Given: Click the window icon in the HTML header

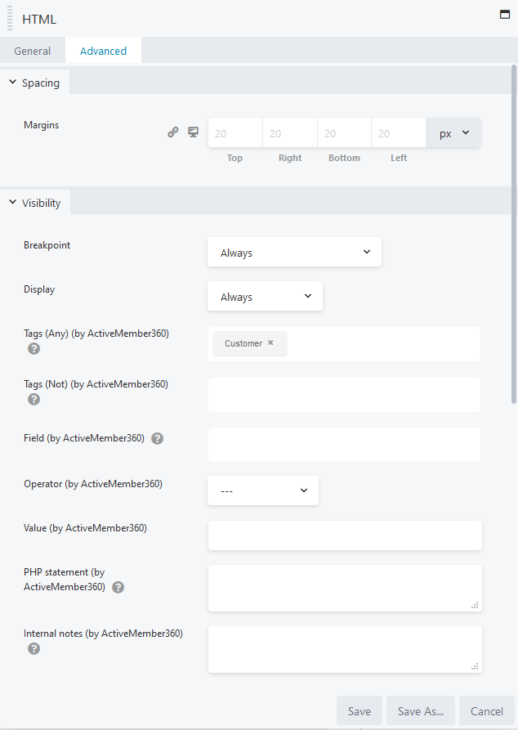Looking at the screenshot, I should (504, 14).
